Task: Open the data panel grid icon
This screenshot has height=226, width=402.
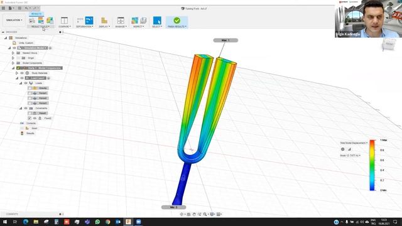Action: tap(3, 8)
